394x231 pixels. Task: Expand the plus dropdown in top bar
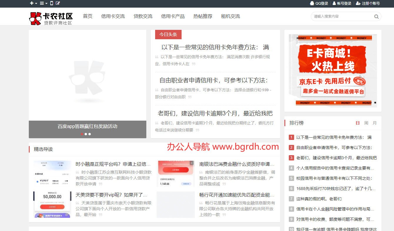(x=33, y=4)
